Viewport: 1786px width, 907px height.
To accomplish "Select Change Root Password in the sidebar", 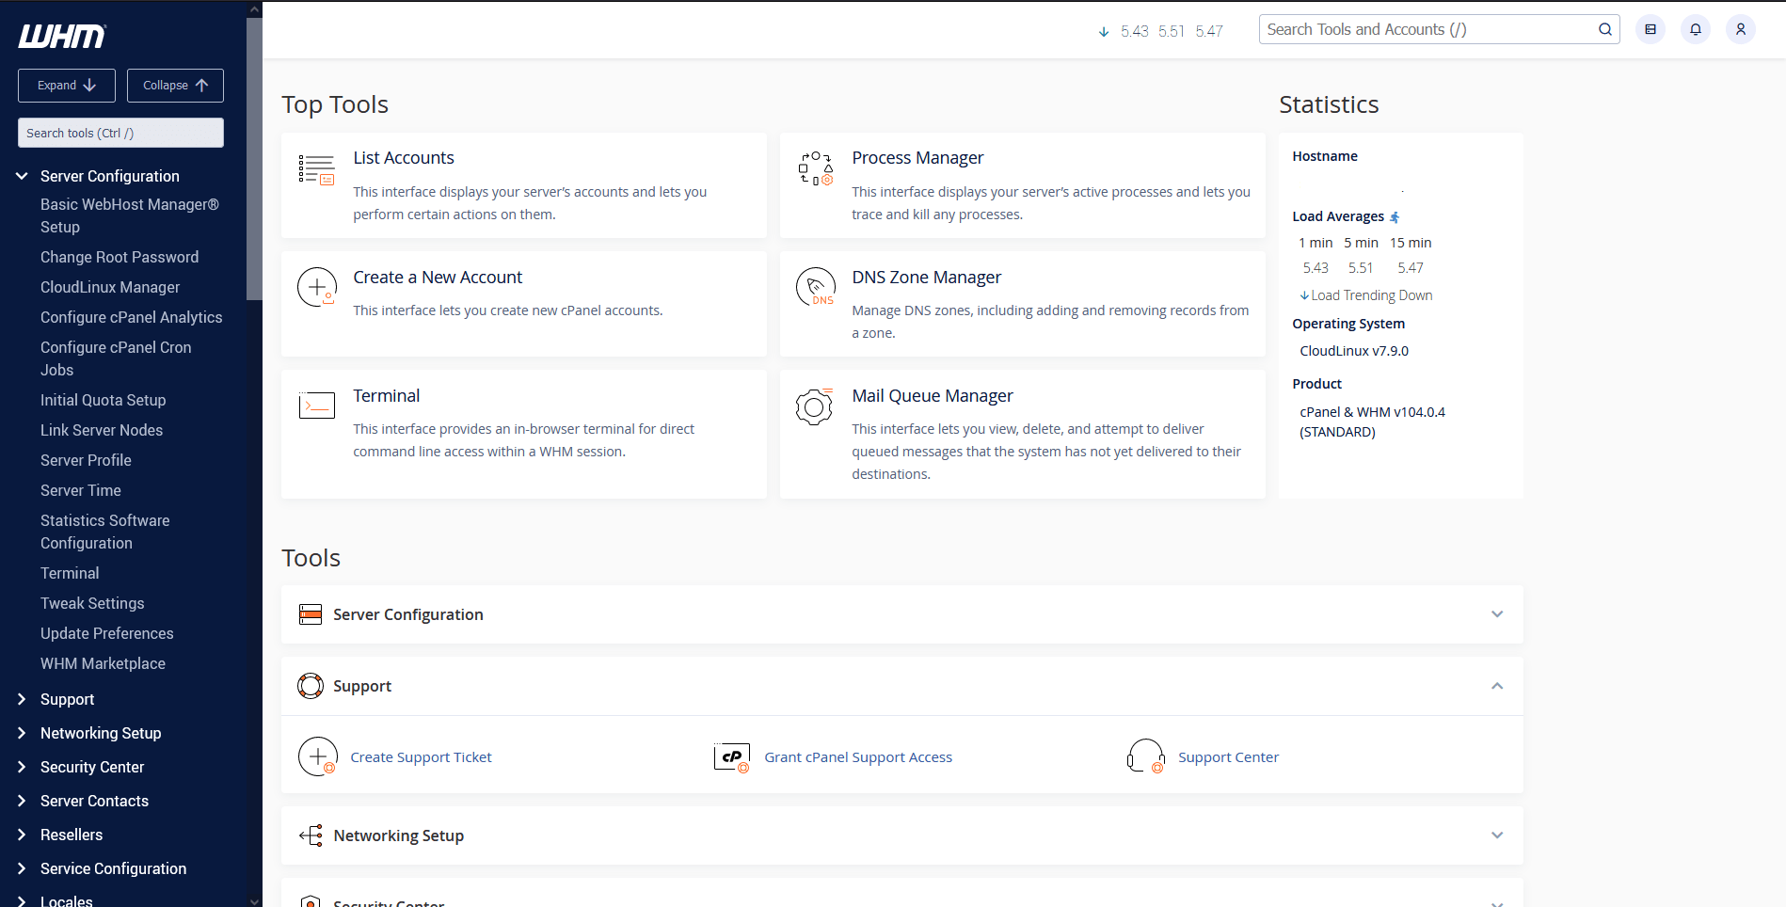I will click(120, 257).
